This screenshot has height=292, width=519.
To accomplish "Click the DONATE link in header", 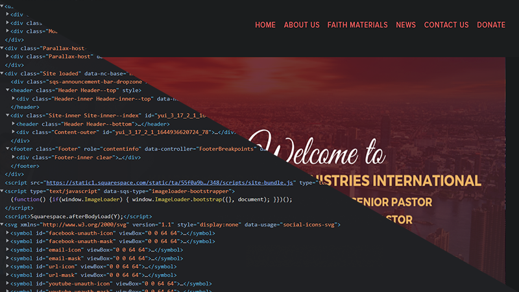I will (490, 25).
